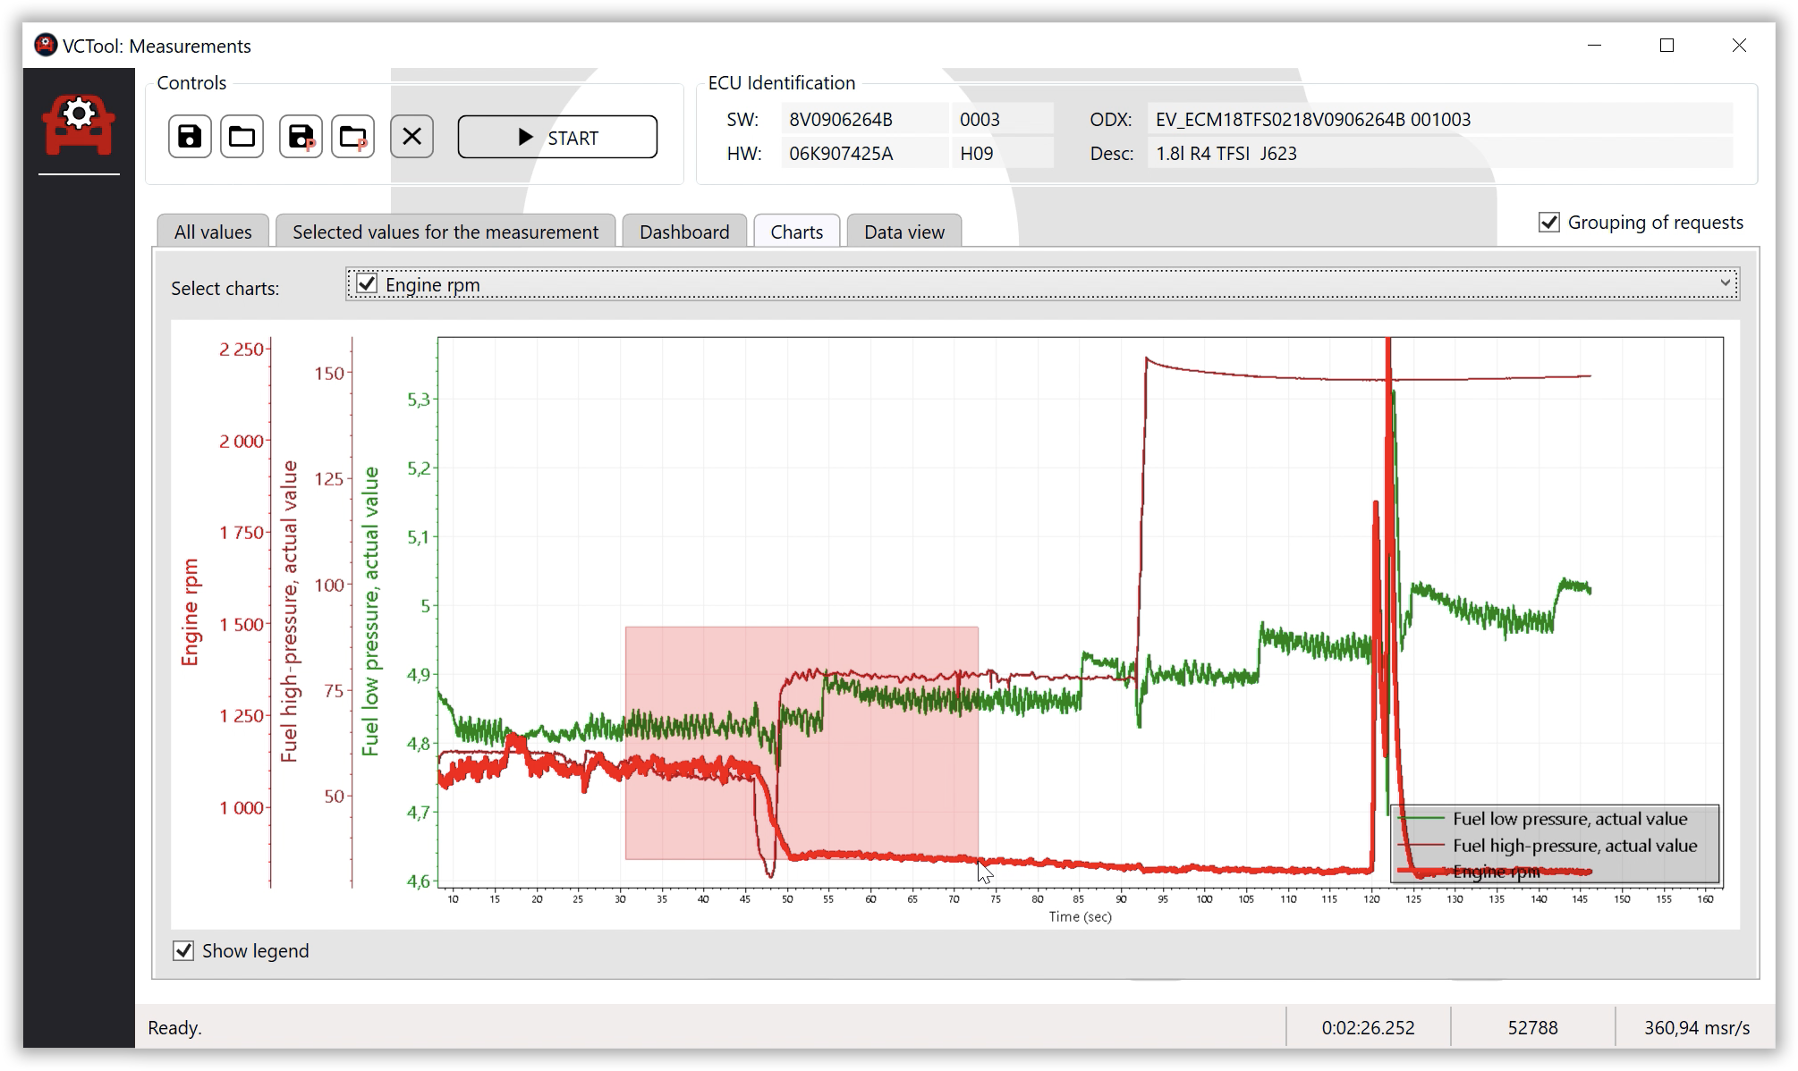
Task: Uncheck the Engine rpm chart checkbox
Action: coord(367,284)
